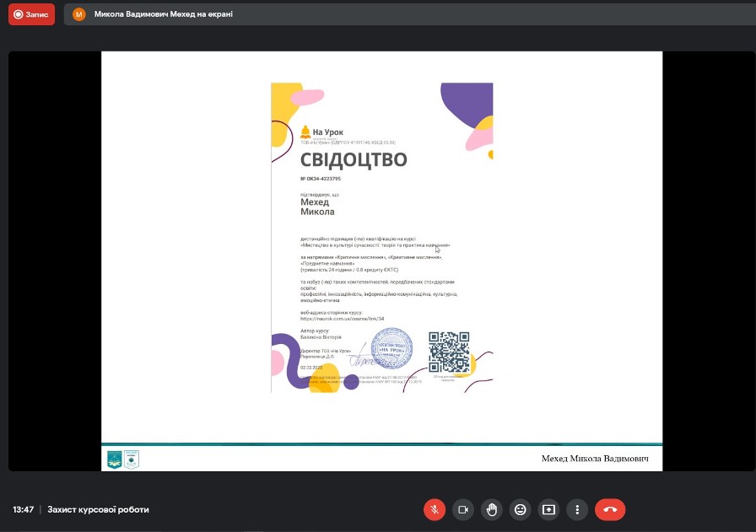Click the QR code on certificate

point(449,352)
